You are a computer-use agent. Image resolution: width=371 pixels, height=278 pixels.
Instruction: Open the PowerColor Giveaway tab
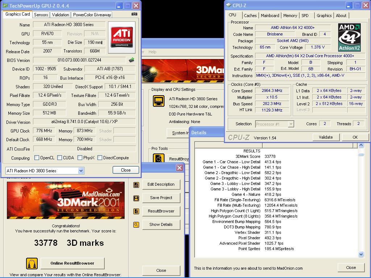click(92, 14)
